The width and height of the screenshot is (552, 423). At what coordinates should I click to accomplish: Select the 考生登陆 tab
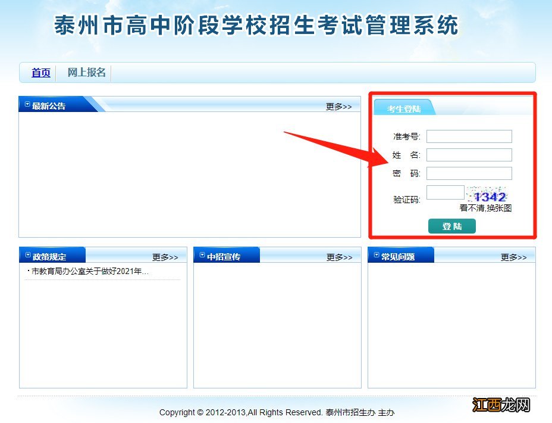[404, 109]
